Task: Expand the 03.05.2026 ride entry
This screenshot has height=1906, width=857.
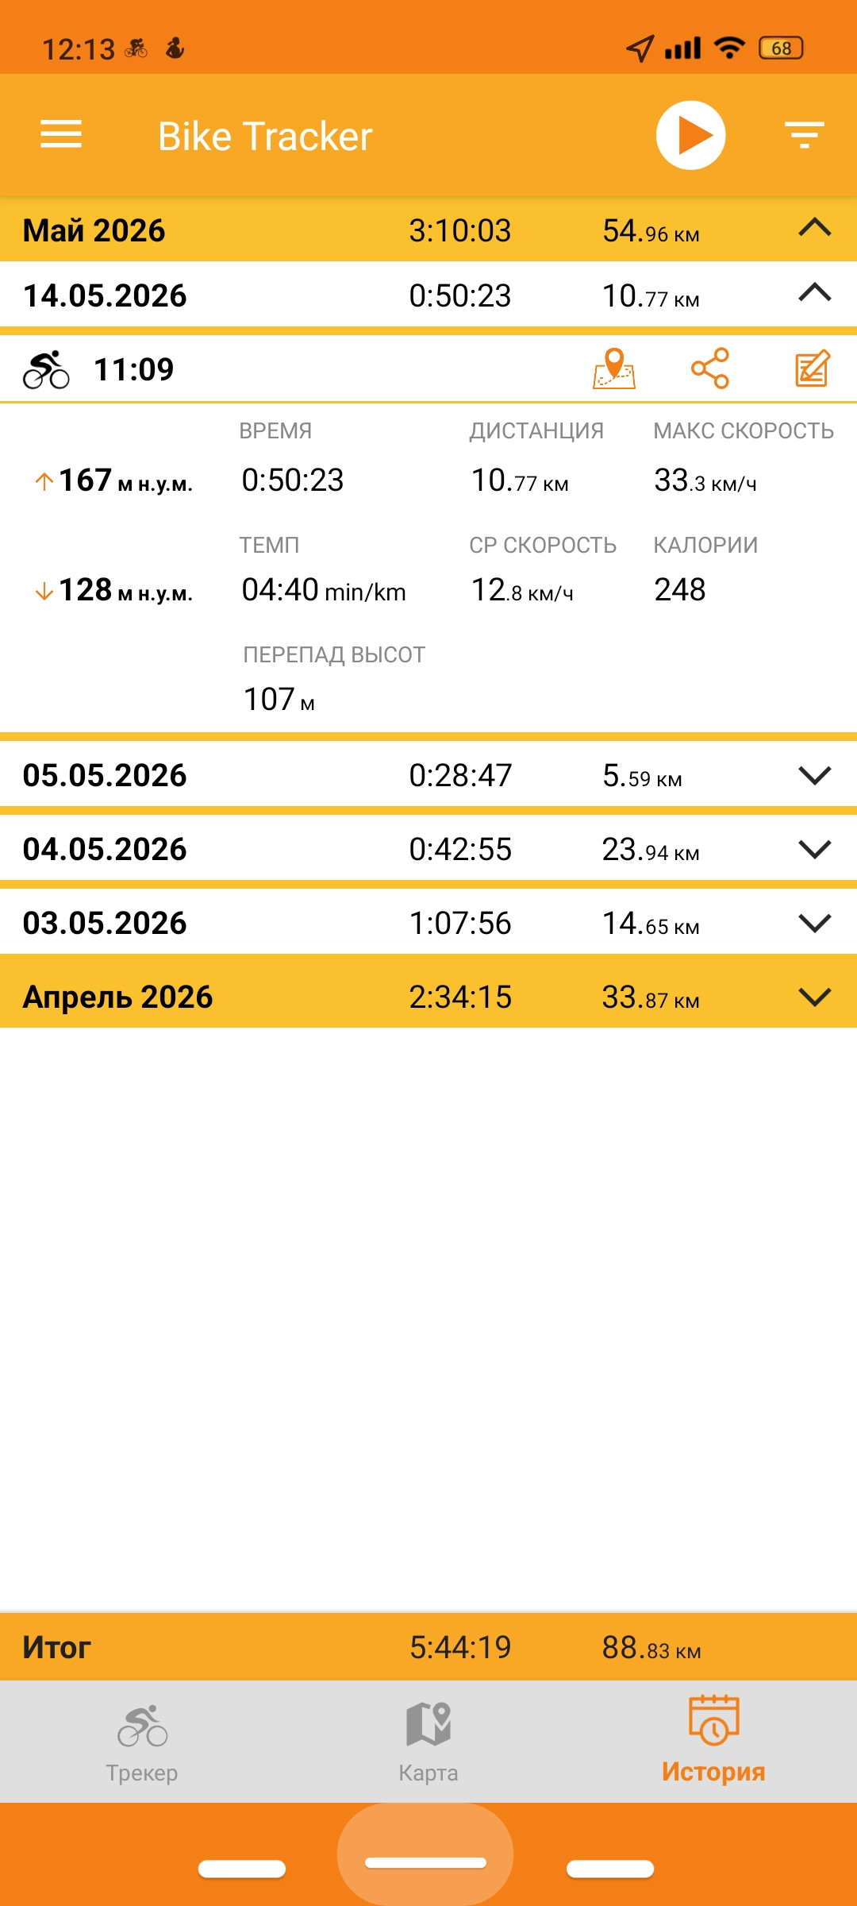Action: (815, 923)
